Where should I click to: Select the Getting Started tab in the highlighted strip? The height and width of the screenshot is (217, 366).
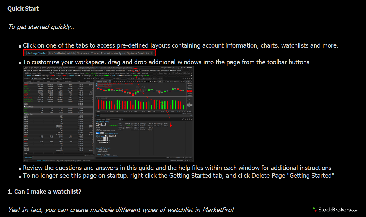pyautogui.click(x=37, y=53)
